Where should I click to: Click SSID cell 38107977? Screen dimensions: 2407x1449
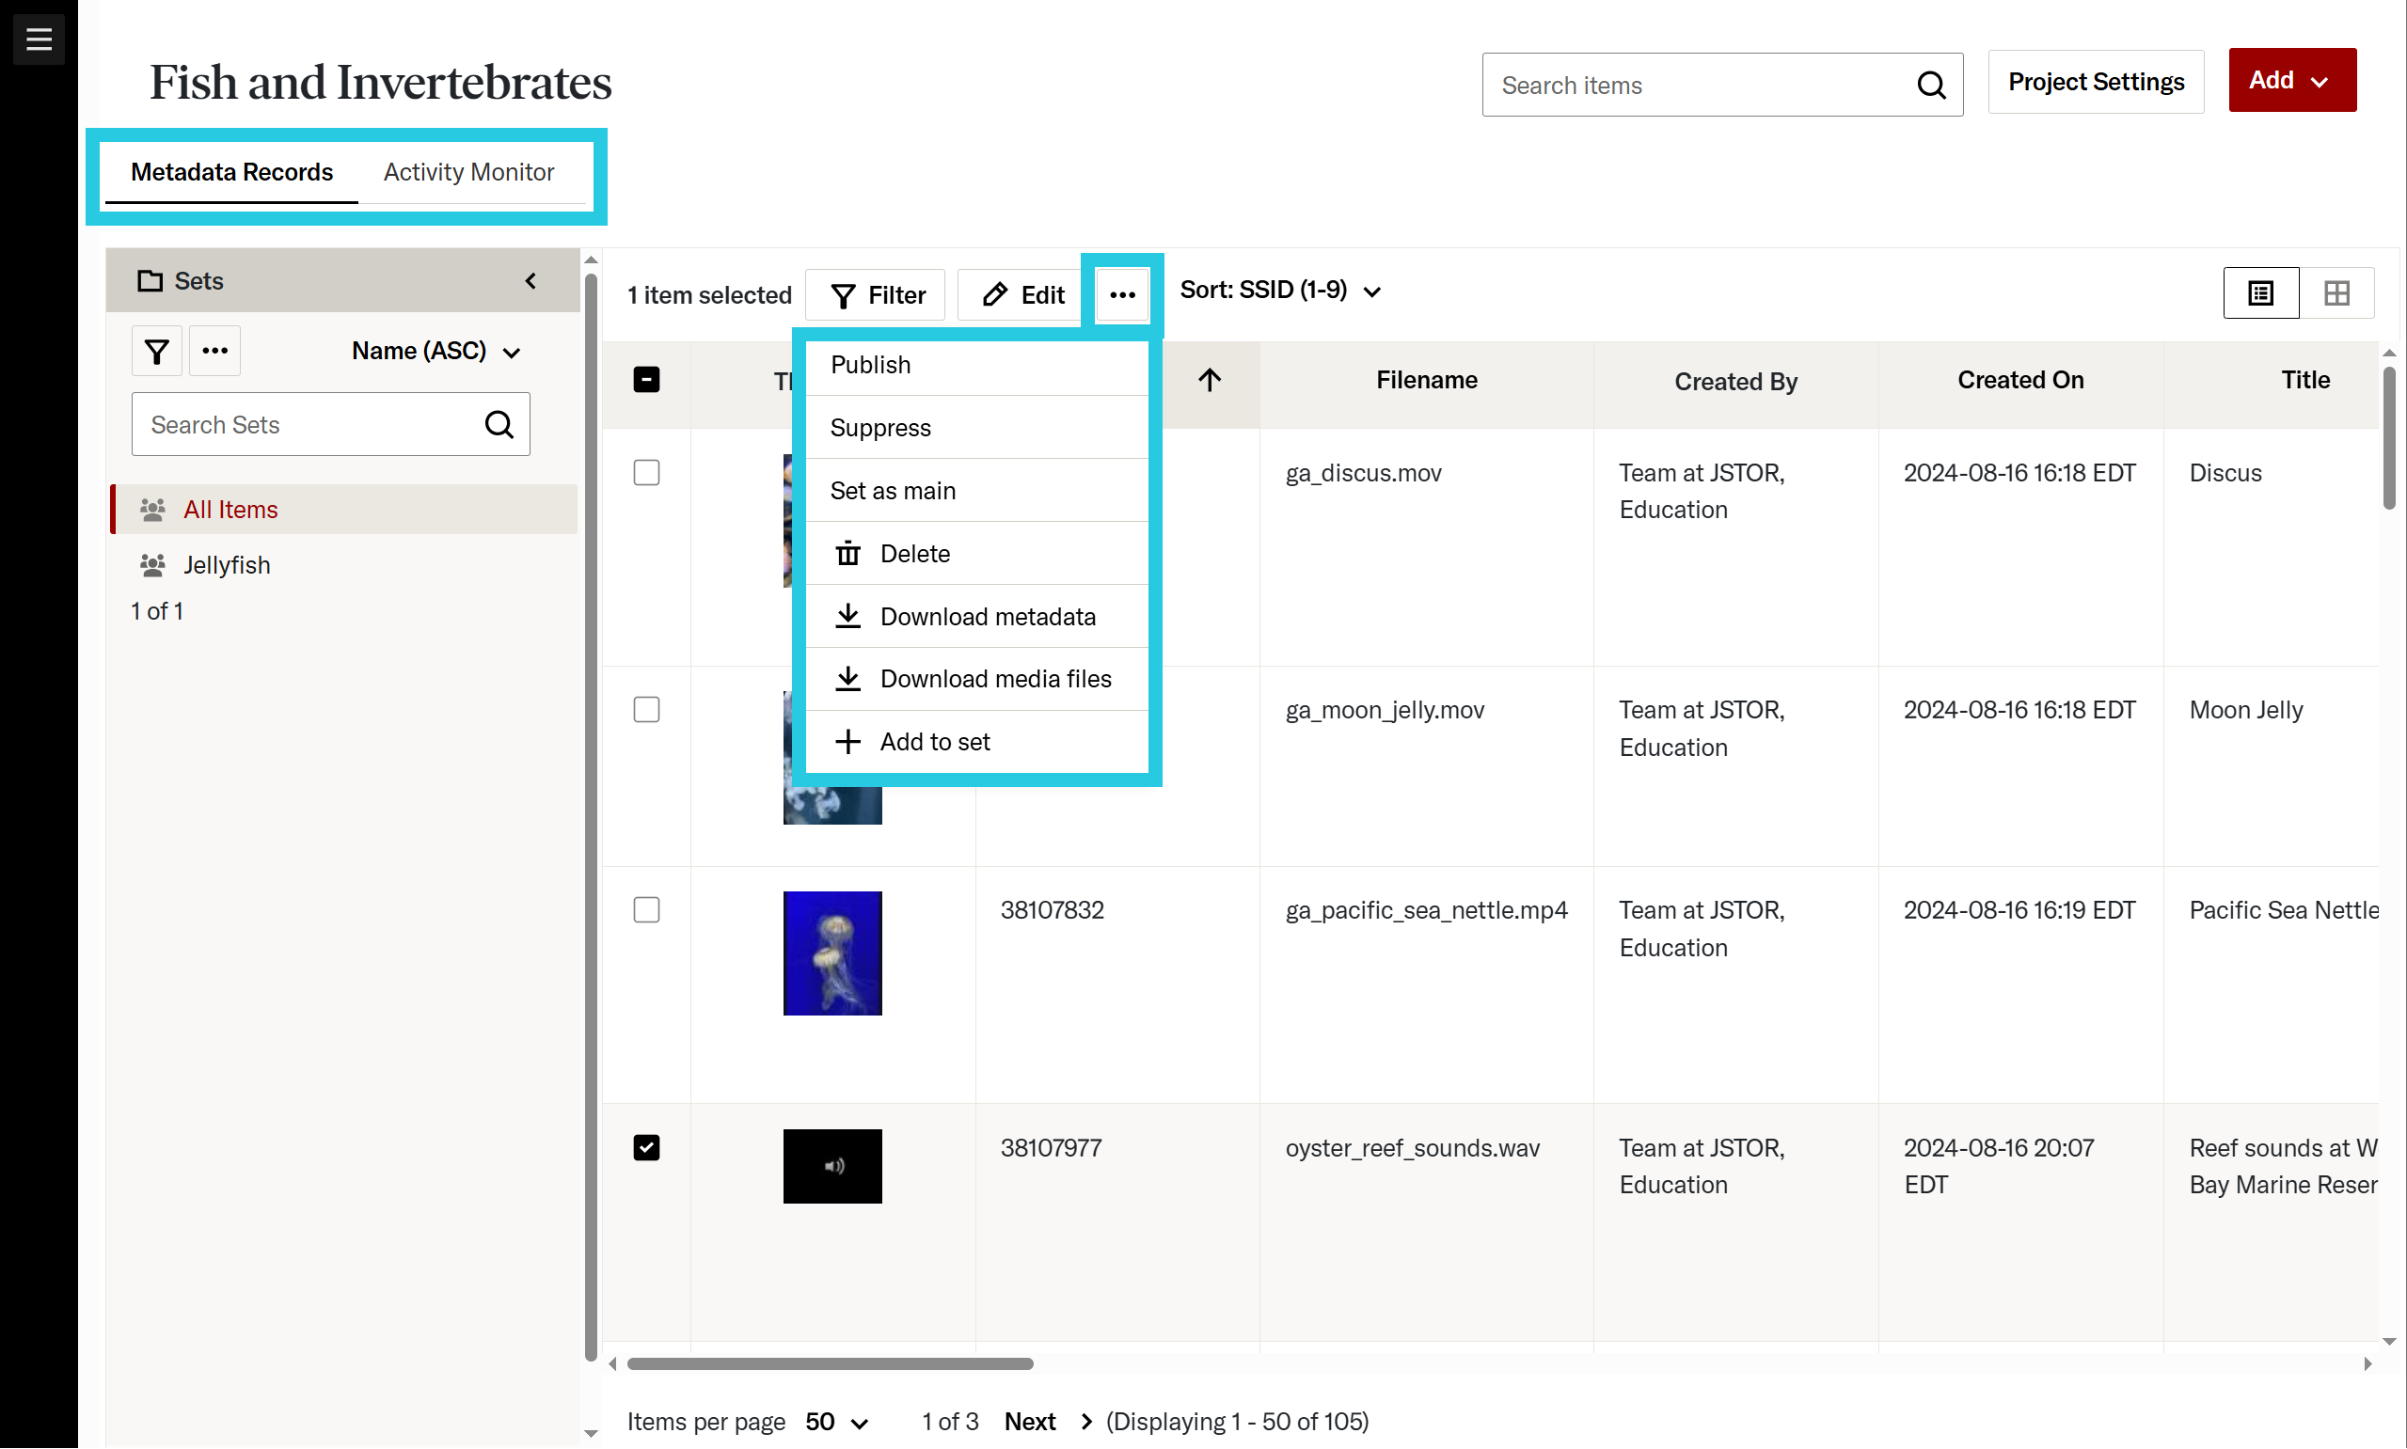click(x=1051, y=1147)
